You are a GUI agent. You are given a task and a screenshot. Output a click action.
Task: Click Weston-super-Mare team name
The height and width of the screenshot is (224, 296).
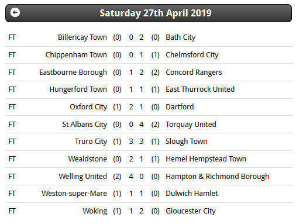coord(74,194)
